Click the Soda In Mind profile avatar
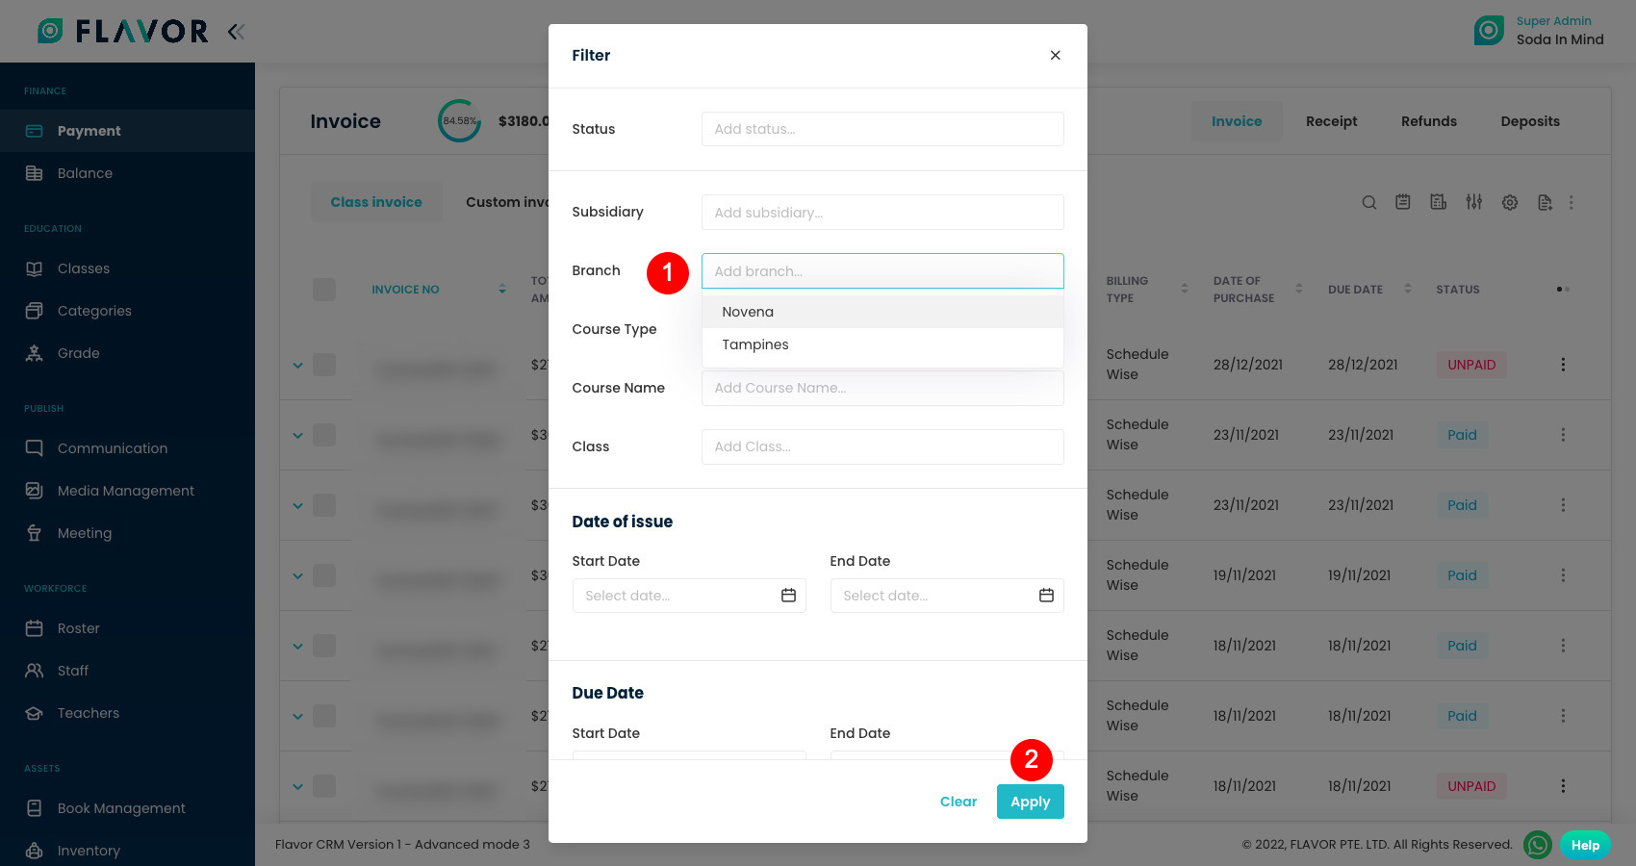 pos(1489,30)
